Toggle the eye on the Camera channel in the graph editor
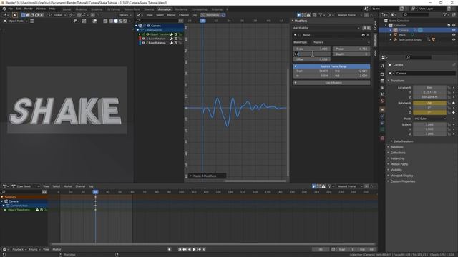458x257 pixels. (x=148, y=26)
